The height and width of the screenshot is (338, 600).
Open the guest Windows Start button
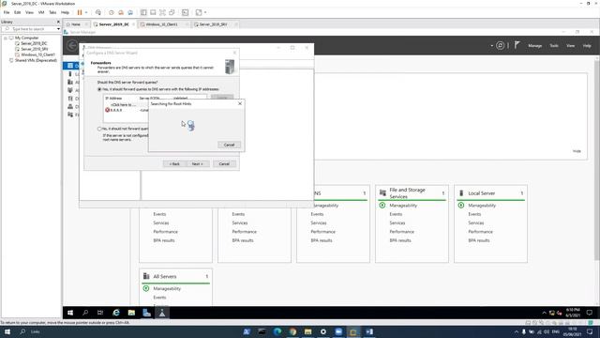click(70, 313)
